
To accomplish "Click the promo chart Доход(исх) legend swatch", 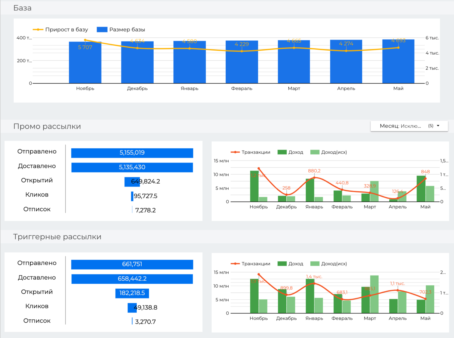I will pyautogui.click(x=315, y=152).
